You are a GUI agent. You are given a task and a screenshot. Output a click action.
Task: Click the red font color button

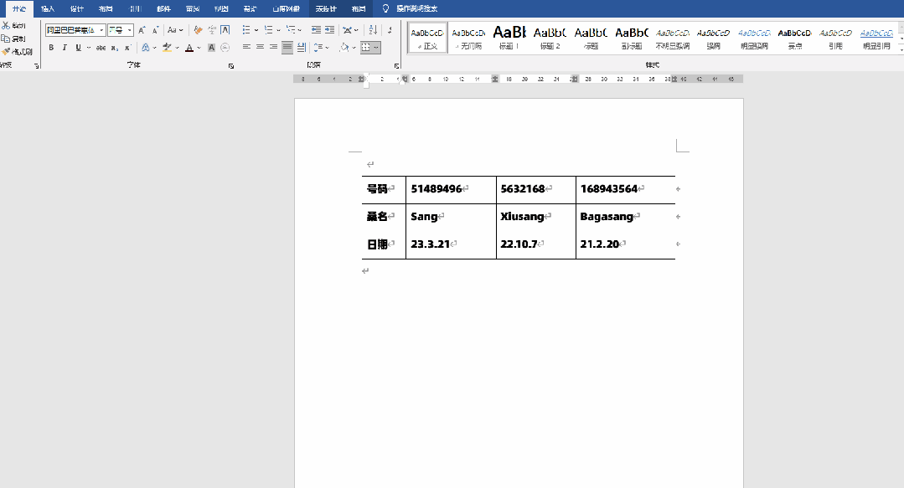(x=189, y=48)
